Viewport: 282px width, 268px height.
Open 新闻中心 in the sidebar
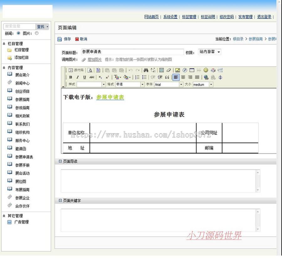point(22,83)
